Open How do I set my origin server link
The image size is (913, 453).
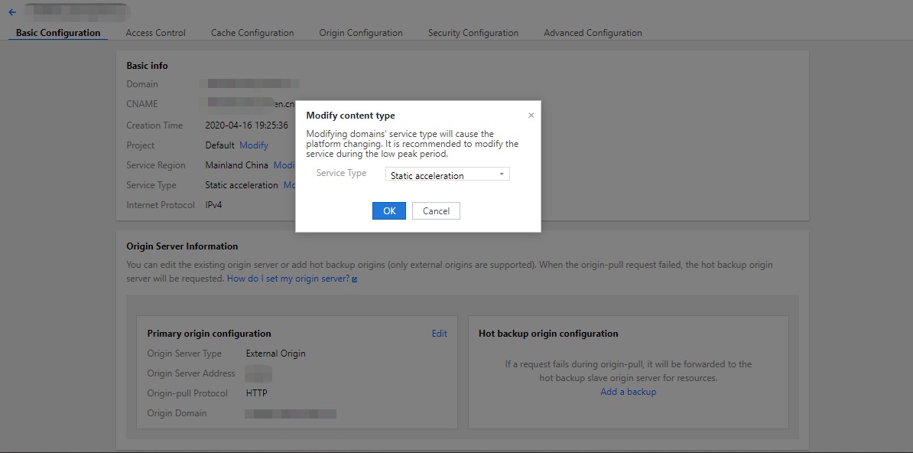point(288,279)
